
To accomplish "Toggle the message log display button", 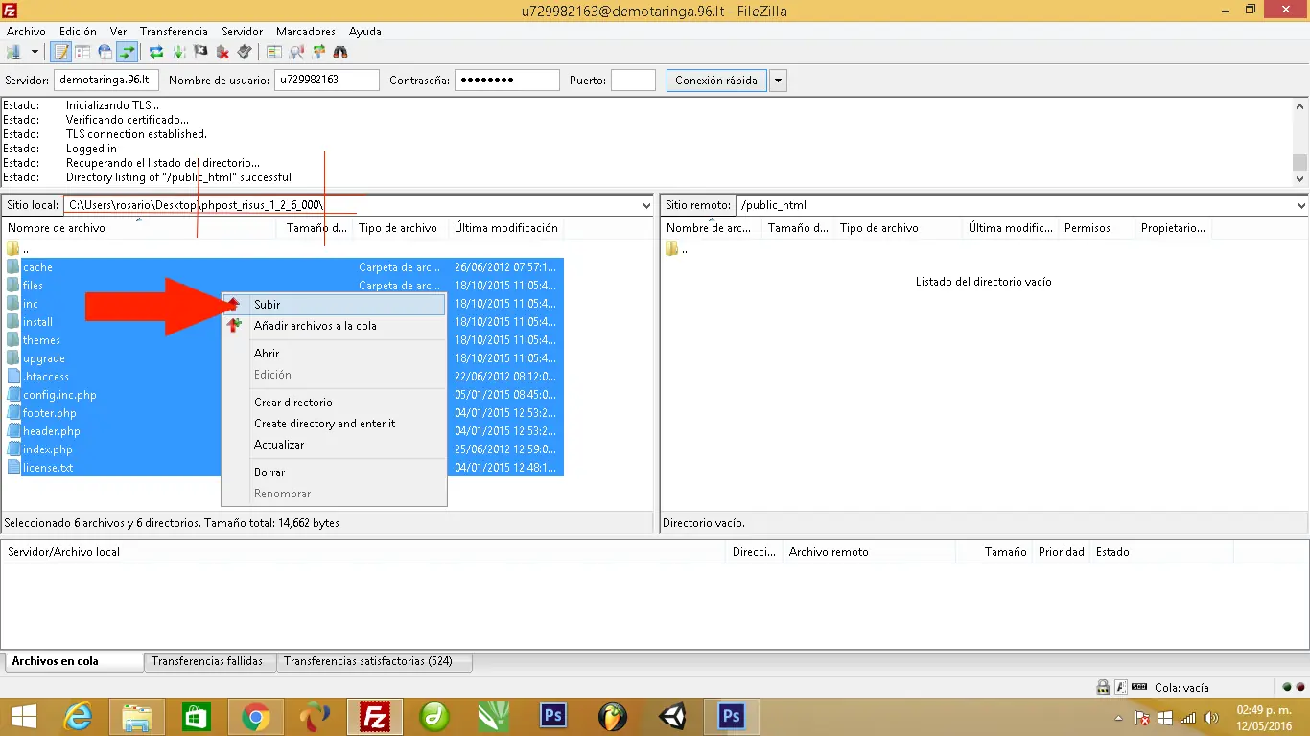I will 61,52.
